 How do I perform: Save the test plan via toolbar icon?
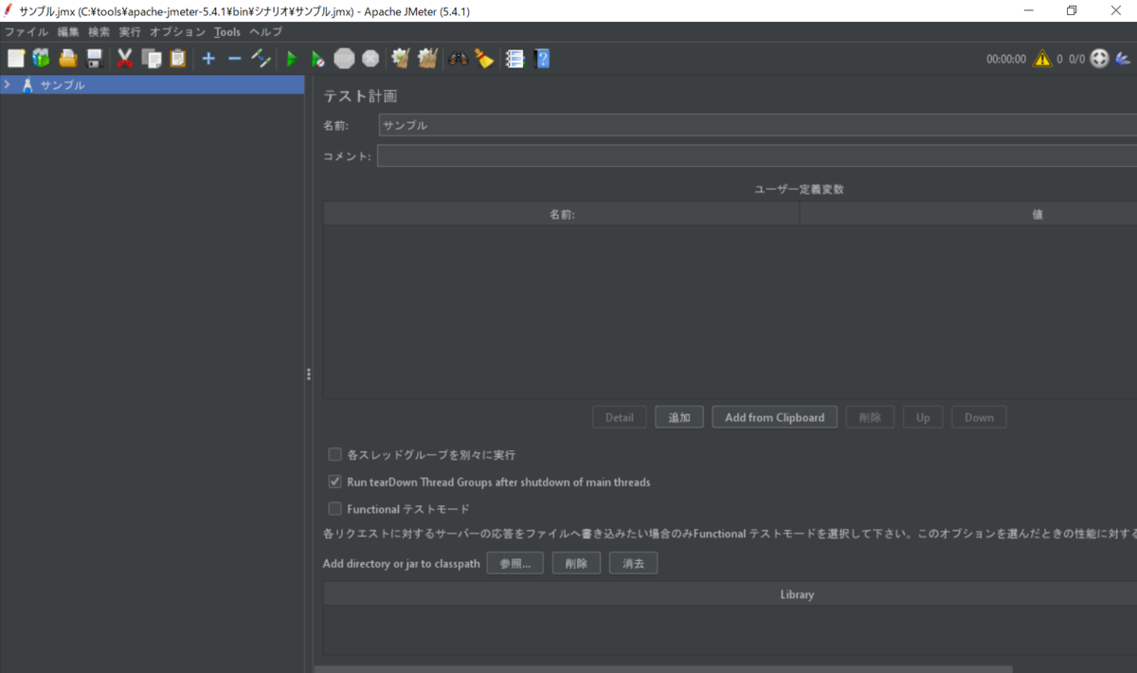point(93,58)
